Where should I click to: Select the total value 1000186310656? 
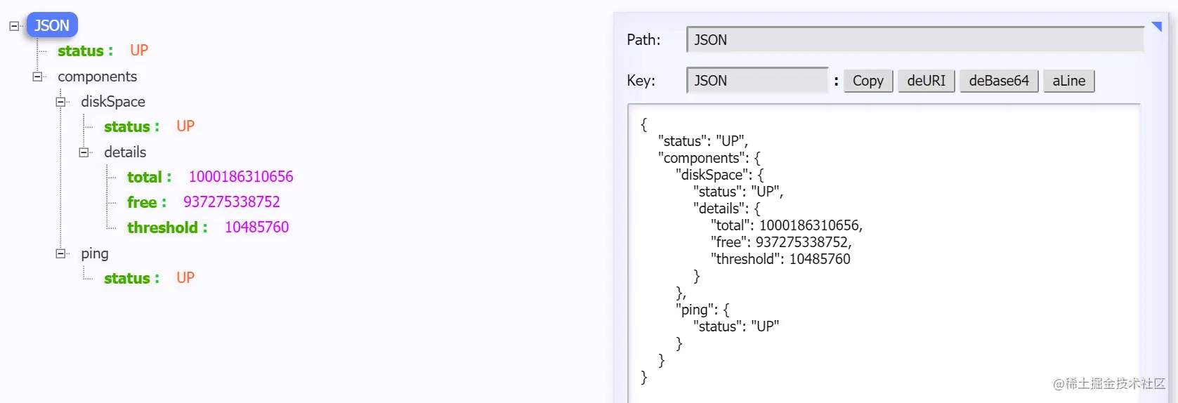tap(241, 177)
